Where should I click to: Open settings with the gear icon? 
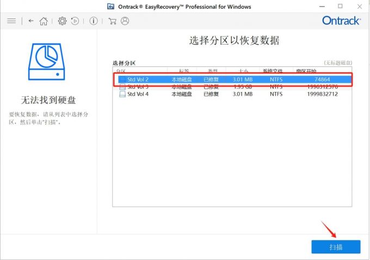click(62, 21)
